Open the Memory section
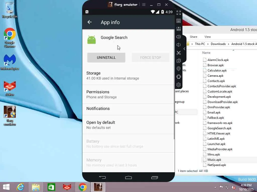Viewport: 257px width, 192px height. (x=128, y=162)
